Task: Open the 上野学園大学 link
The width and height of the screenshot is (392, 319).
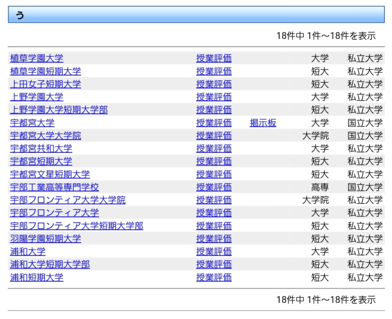Action: 36,97
